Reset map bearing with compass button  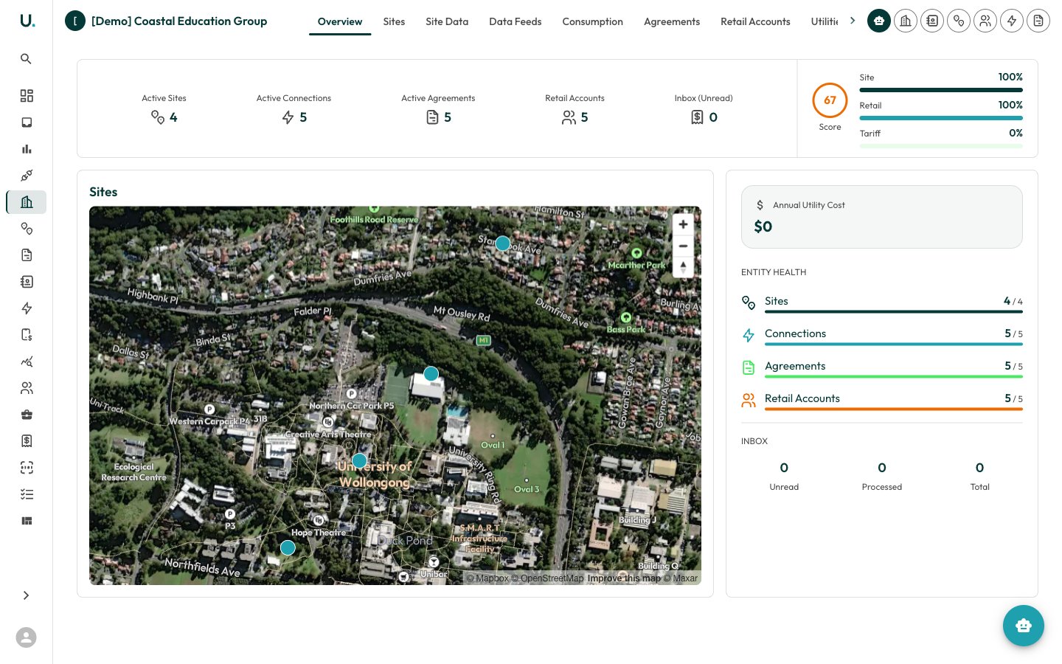tap(683, 267)
